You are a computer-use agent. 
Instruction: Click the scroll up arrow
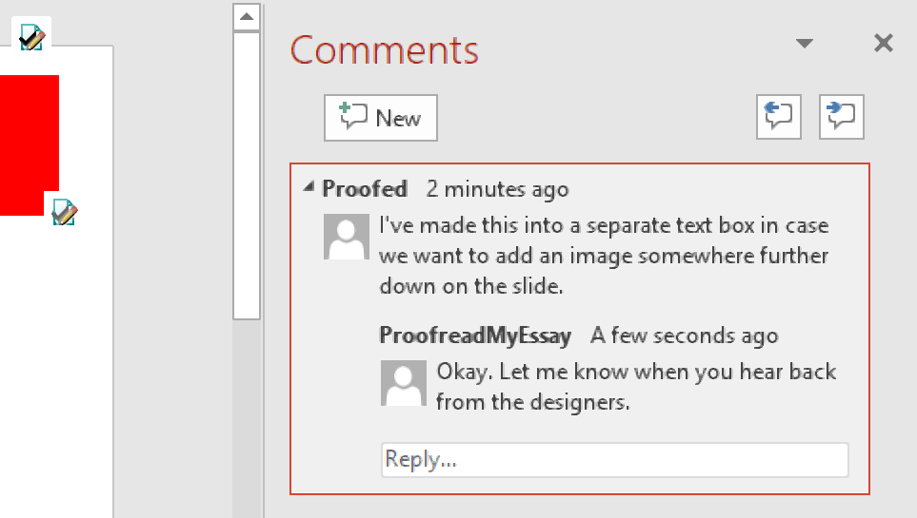coord(247,16)
